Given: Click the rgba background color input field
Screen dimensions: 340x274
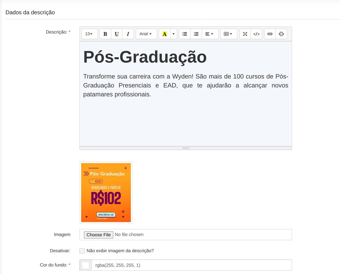Looking at the screenshot, I should point(192,265).
